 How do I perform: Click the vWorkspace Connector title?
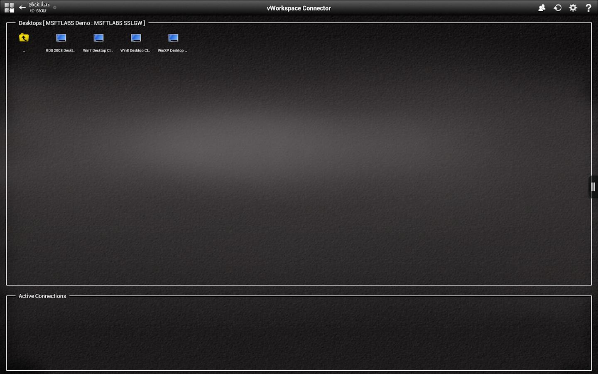(x=299, y=8)
